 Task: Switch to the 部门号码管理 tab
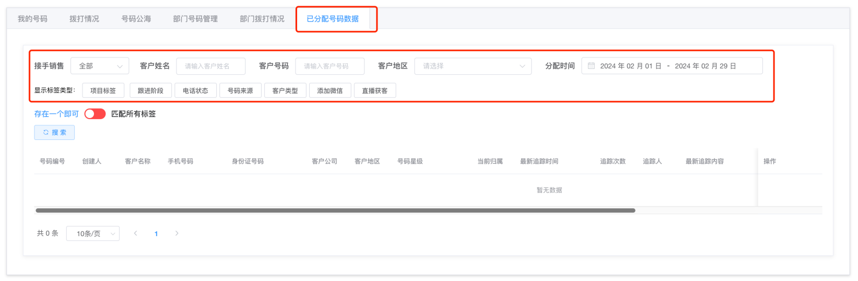click(x=195, y=19)
